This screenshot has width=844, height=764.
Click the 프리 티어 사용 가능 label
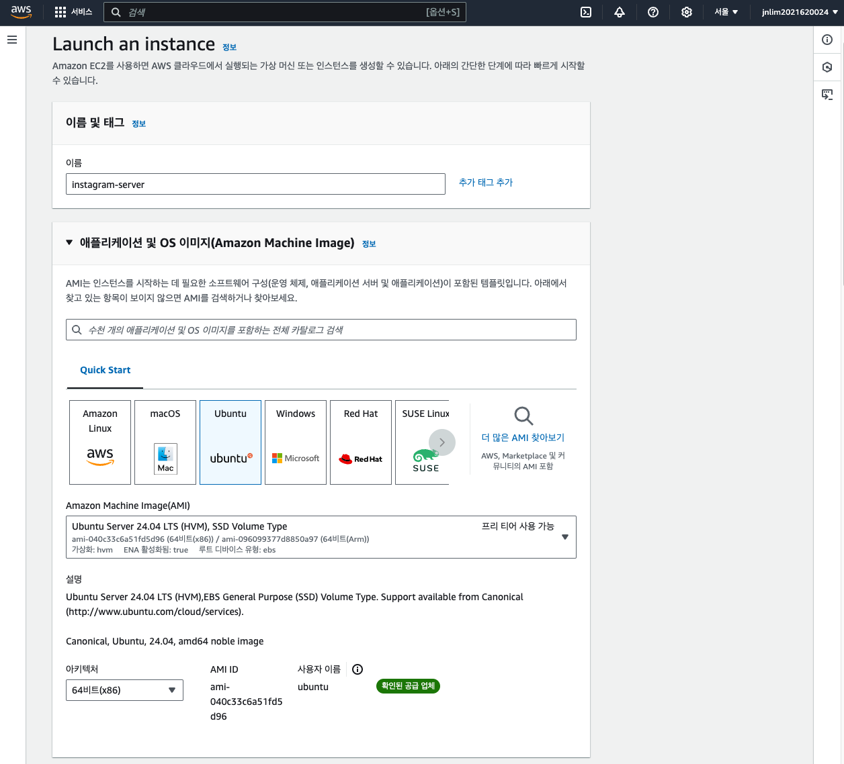(517, 526)
